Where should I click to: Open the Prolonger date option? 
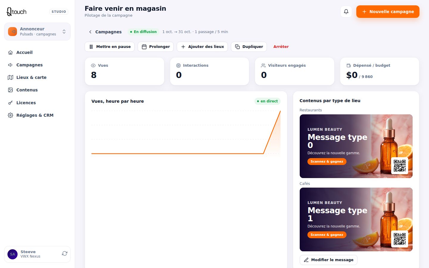(156, 47)
